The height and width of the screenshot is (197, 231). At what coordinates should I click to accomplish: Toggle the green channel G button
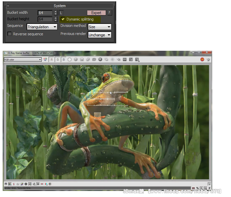[58, 60]
